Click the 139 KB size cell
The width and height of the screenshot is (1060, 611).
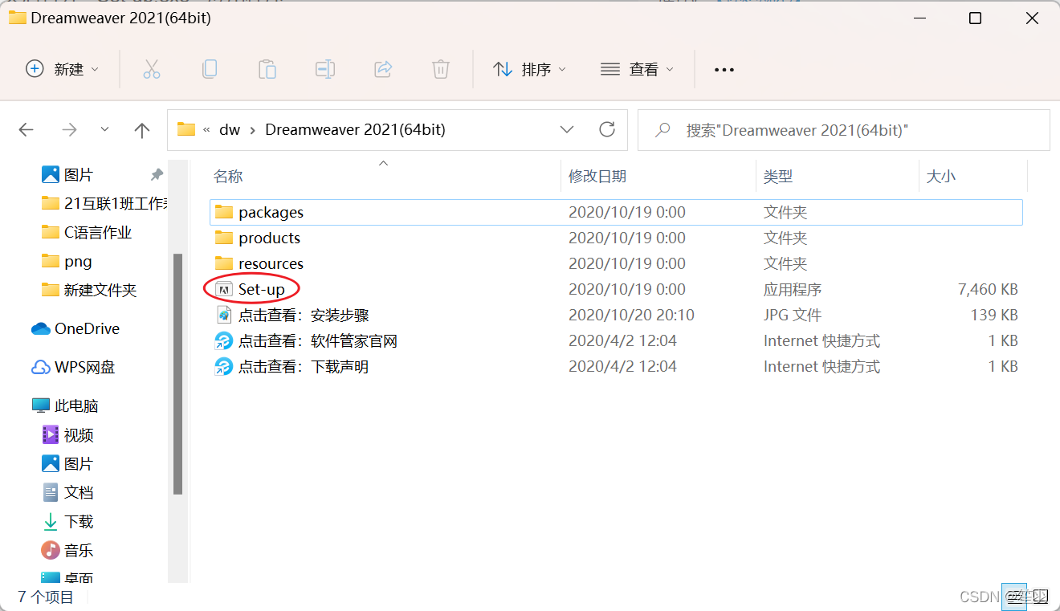point(994,315)
